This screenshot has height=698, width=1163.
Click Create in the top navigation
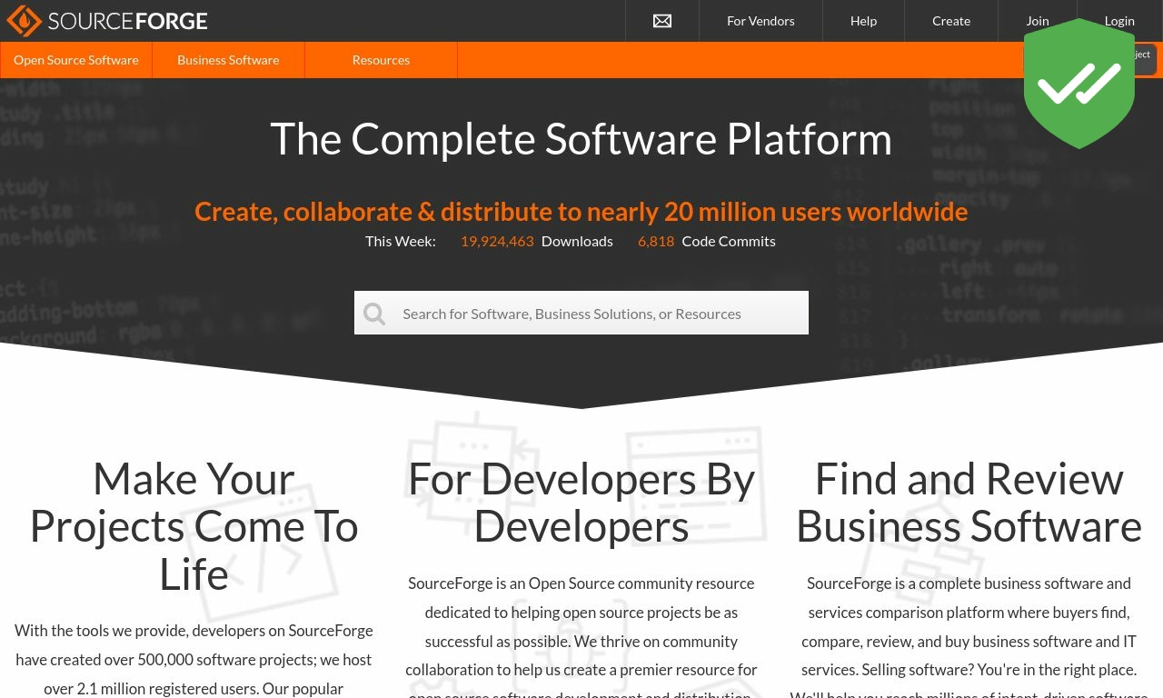point(951,21)
